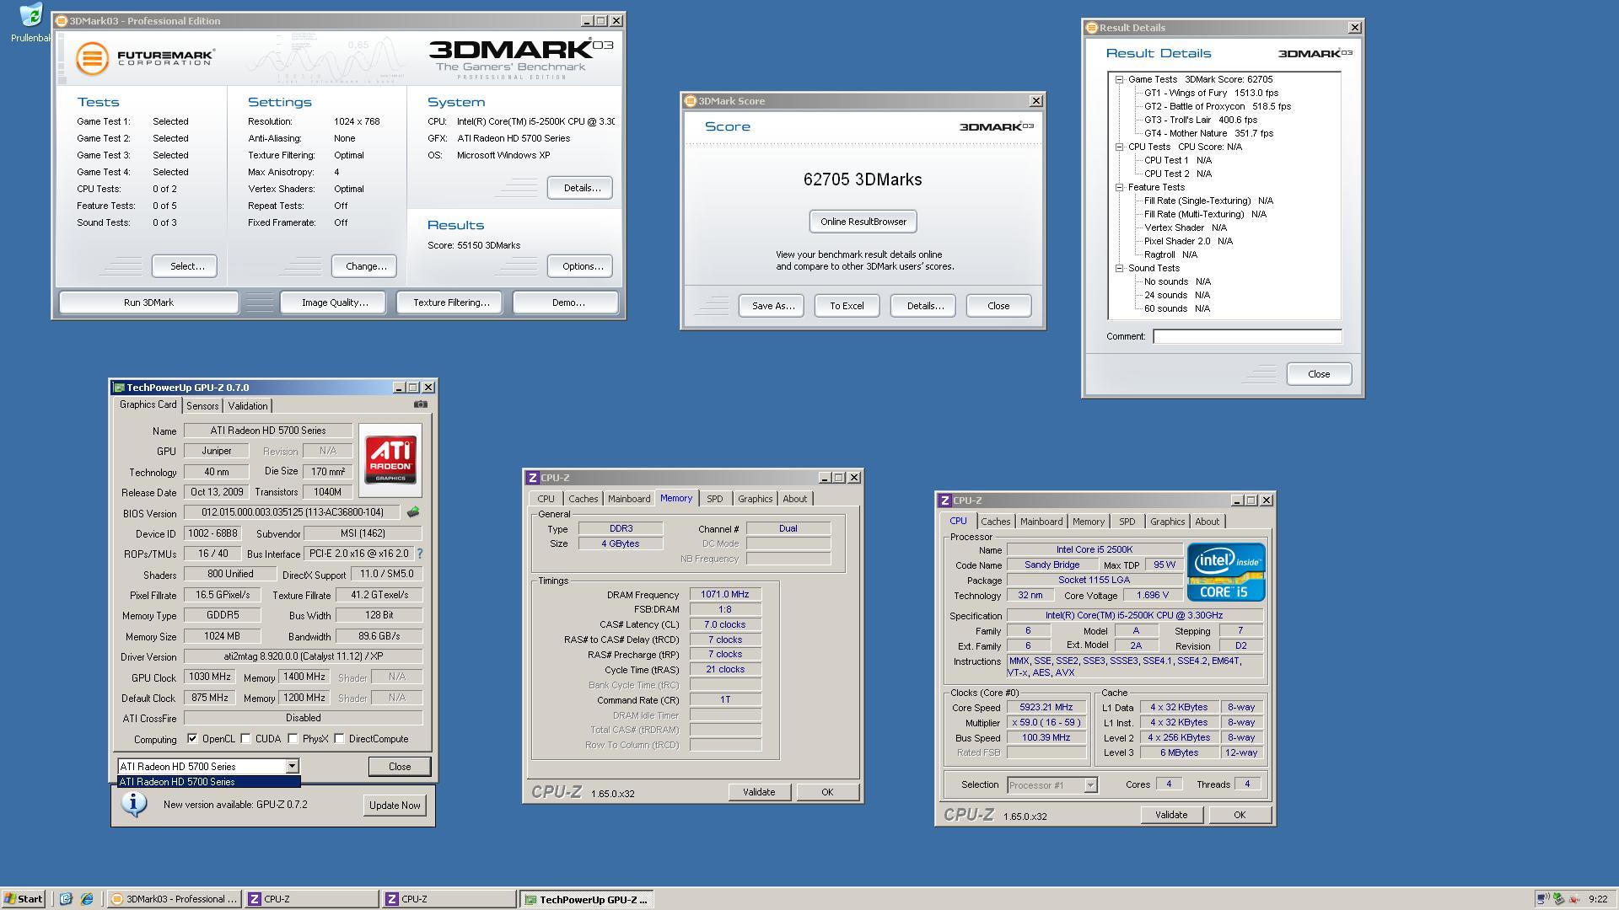The height and width of the screenshot is (910, 1619).
Task: Toggle the PhysX checkbox
Action: click(293, 739)
